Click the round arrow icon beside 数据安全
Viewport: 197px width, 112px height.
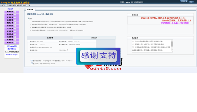15,43
